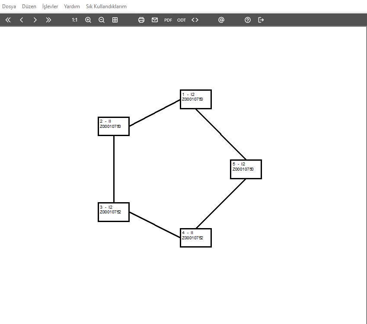The image size is (367, 324).
Task: Click the angle brackets code icon
Action: point(195,20)
